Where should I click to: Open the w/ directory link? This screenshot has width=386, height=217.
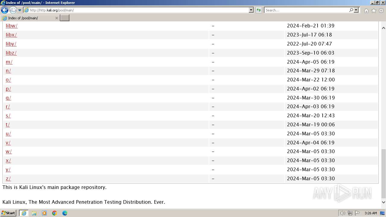pos(9,151)
